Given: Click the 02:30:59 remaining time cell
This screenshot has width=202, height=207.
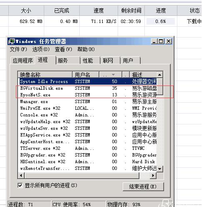Looking at the screenshot, I should click(131, 21).
